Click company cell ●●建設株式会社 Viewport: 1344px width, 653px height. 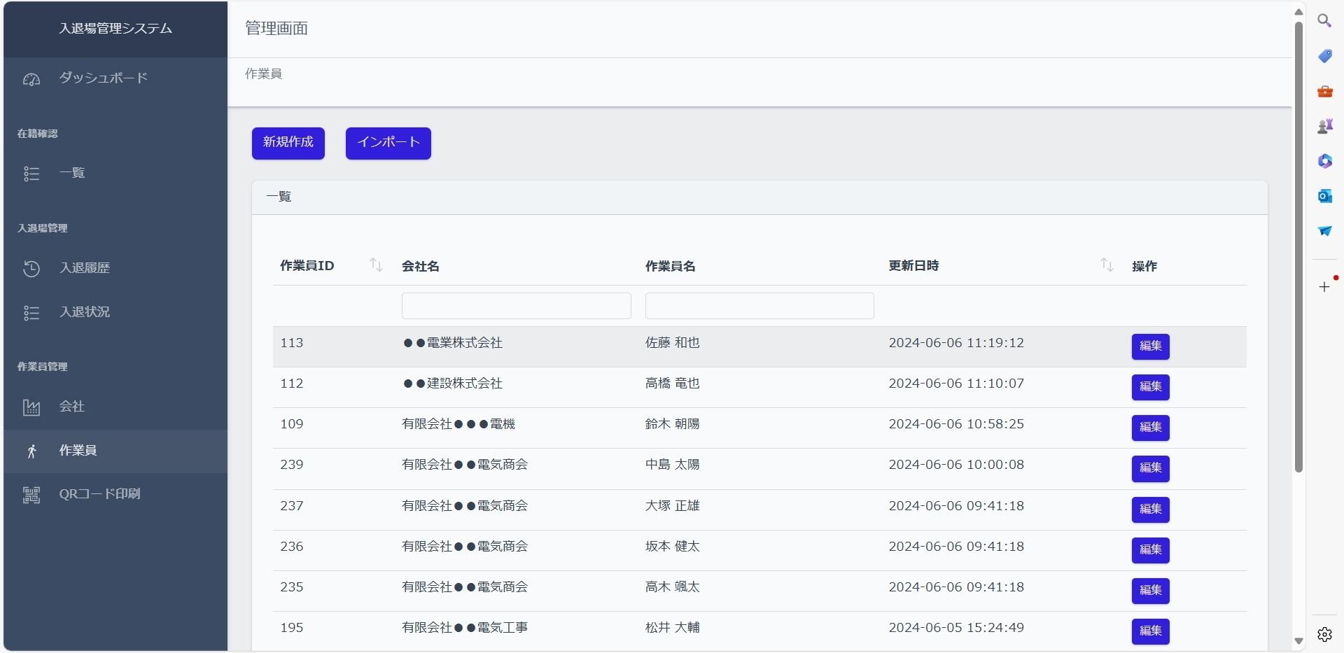pyautogui.click(x=452, y=384)
